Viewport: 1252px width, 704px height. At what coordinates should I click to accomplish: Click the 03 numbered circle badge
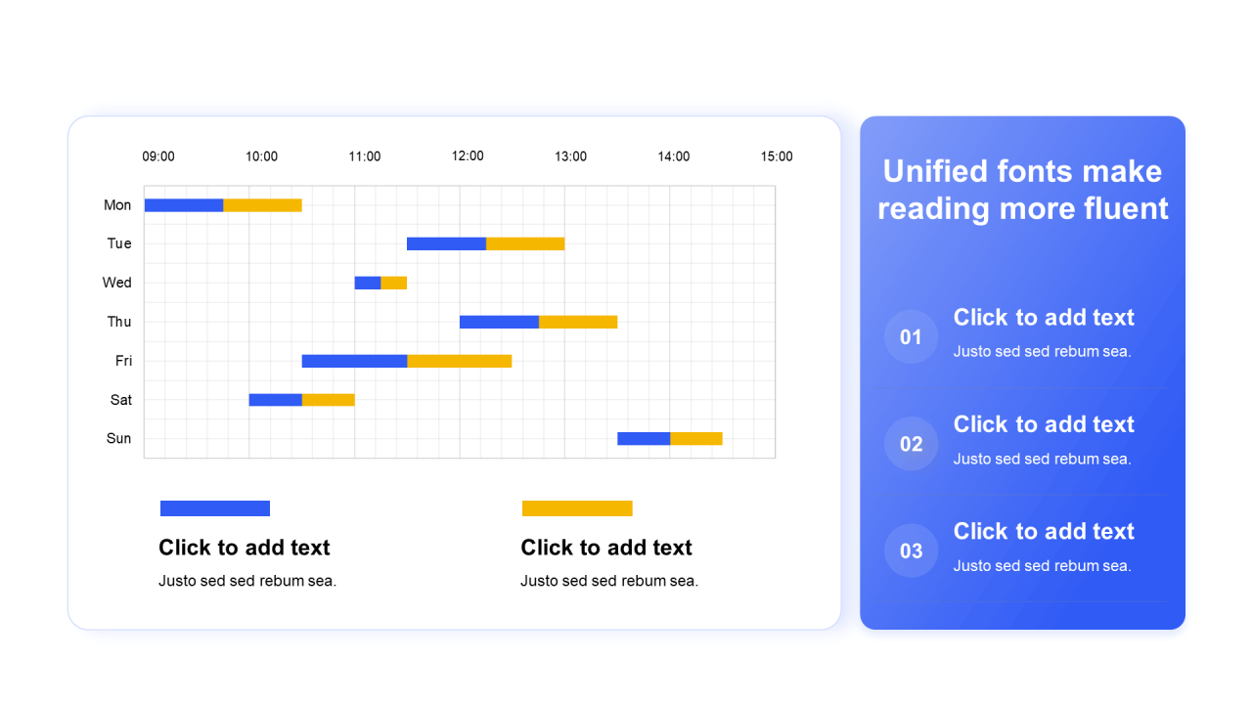[x=911, y=550]
